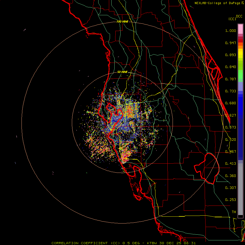Viewport: 245px width, 245px height.
Task: Click the 50 NMI range ring label
Action: [122, 72]
